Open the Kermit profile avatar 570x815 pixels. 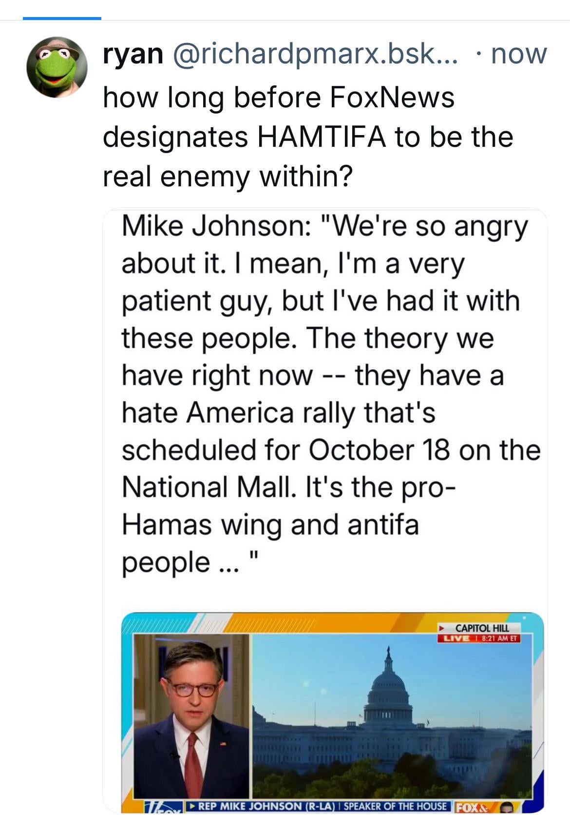(x=57, y=67)
